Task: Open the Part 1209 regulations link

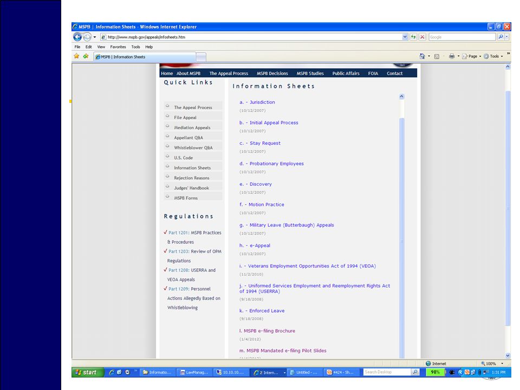Action: pyautogui.click(x=178, y=289)
